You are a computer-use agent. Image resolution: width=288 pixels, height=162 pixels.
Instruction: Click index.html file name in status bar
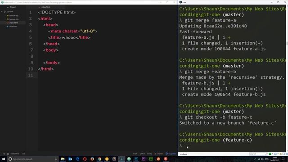tap(15, 154)
